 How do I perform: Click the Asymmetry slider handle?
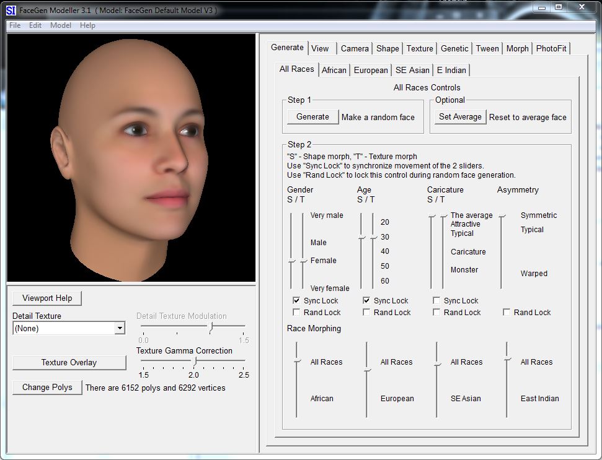click(502, 216)
